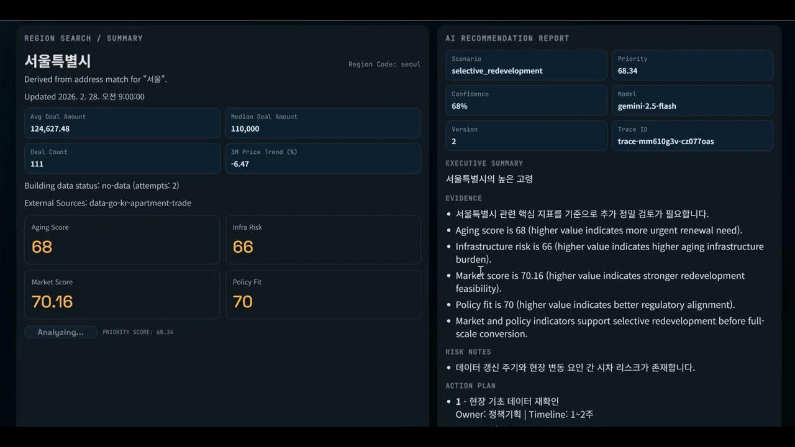Click the Trace ID card
795x447 pixels.
tap(693, 136)
